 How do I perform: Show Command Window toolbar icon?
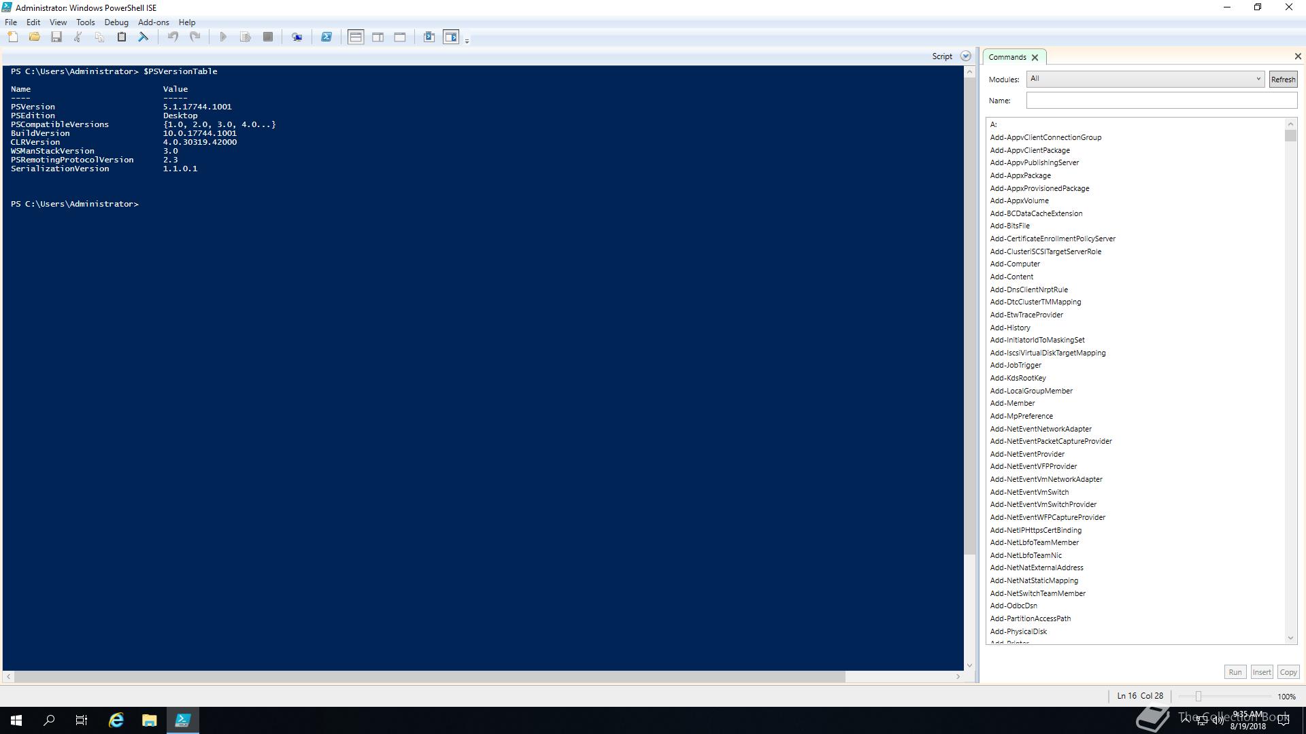point(429,37)
